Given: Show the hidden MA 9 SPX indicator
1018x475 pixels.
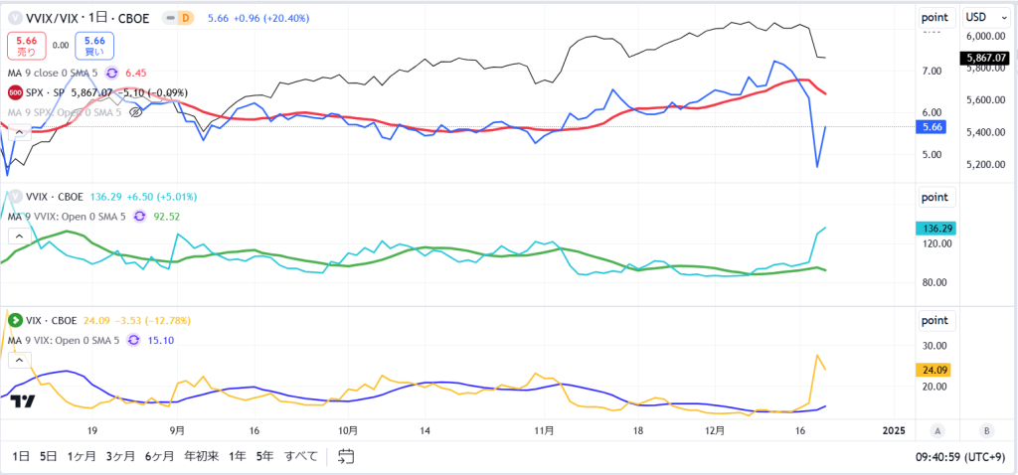Looking at the screenshot, I should [135, 112].
